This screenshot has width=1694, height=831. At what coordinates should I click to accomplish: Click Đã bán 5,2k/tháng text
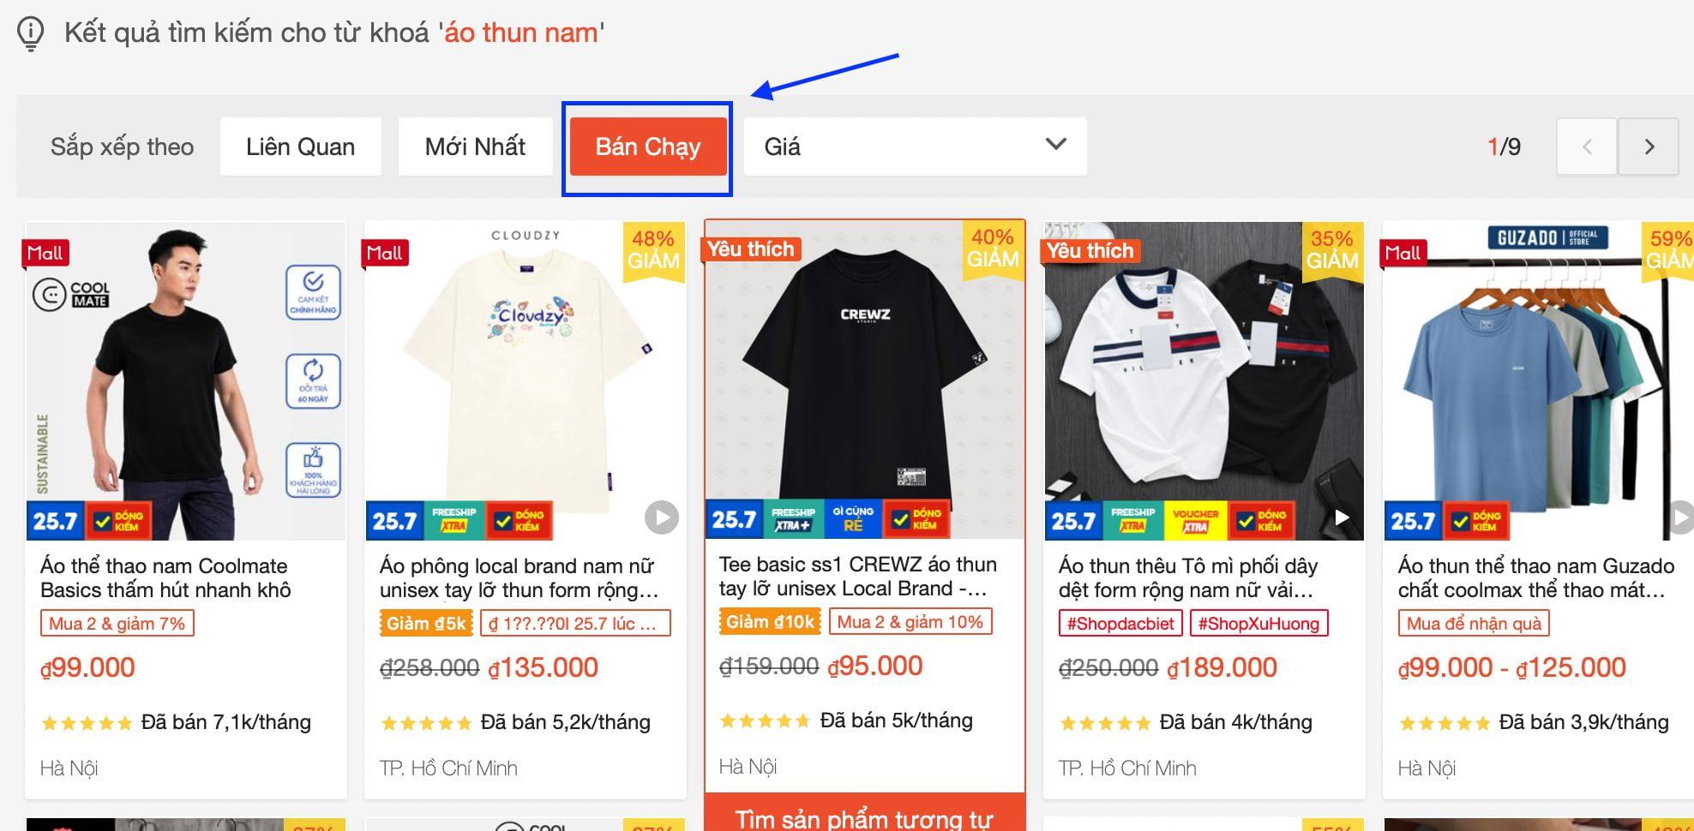point(566,722)
